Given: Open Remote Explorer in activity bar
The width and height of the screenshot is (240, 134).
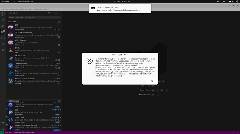Looking at the screenshot, I should coord(3,38).
